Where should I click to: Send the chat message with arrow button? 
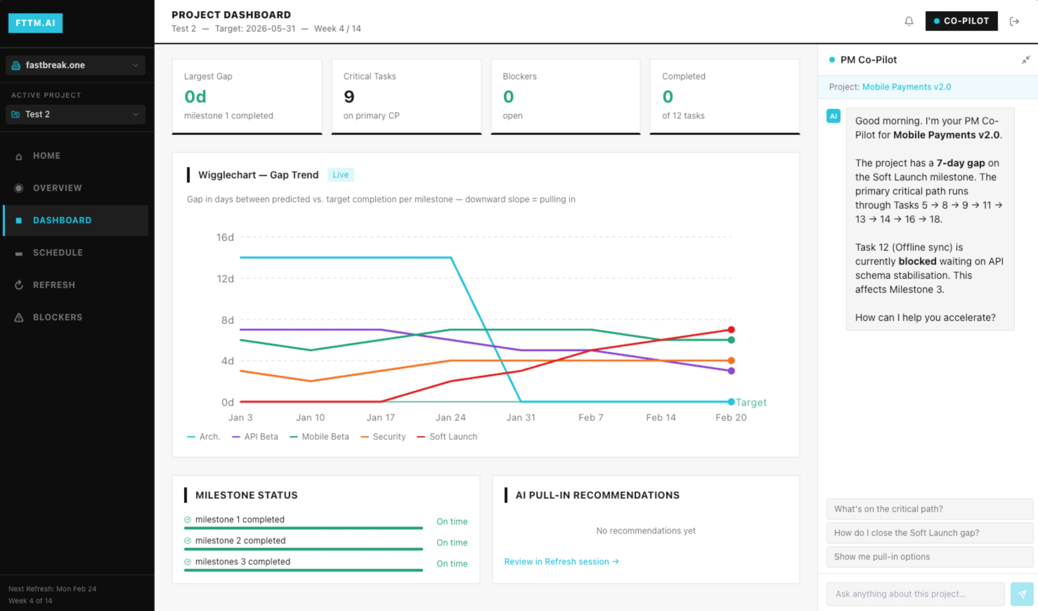point(1022,594)
